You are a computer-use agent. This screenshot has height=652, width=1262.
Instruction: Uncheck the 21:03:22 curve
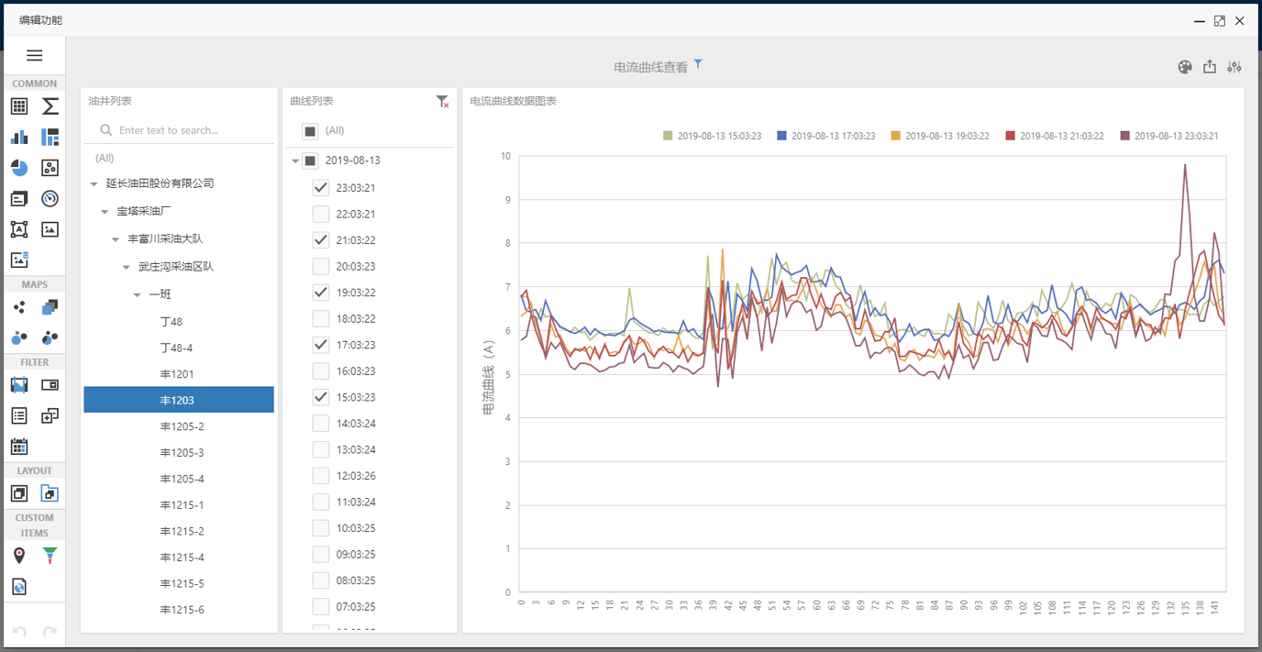[x=321, y=240]
